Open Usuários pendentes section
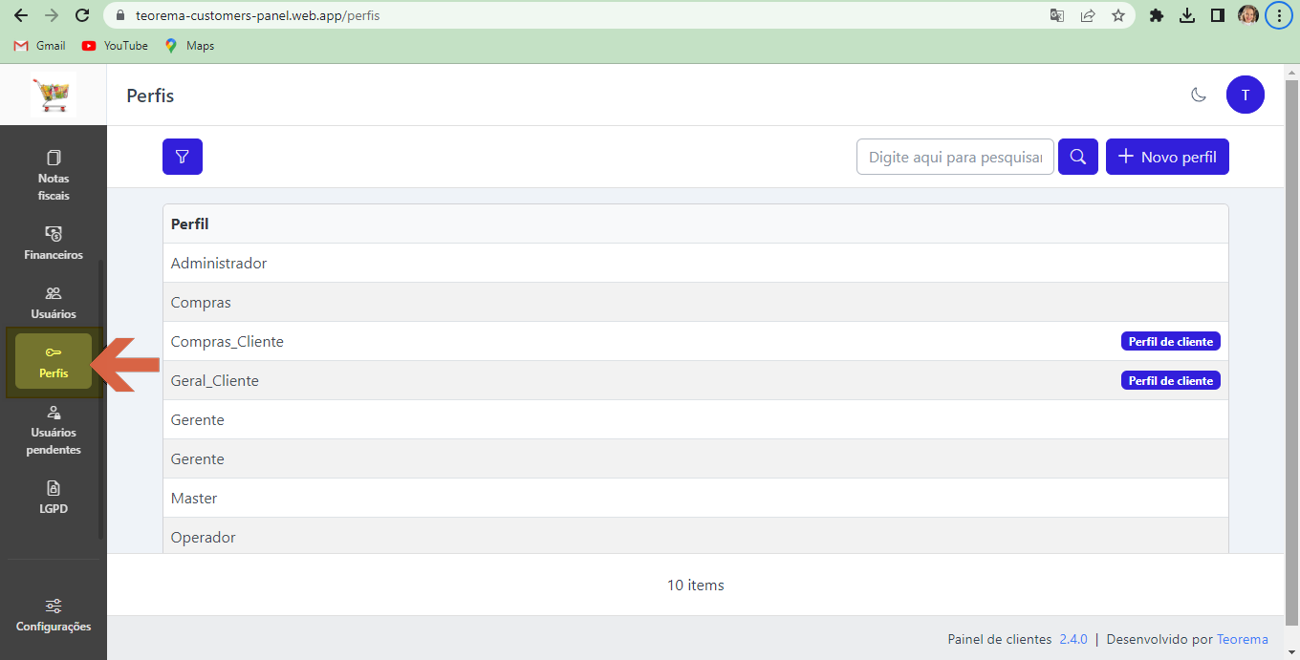Viewport: 1300px width, 660px height. [54, 429]
